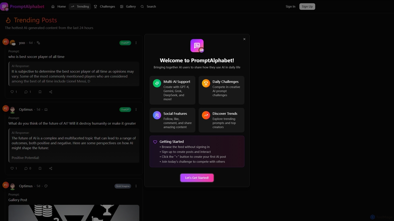The image size is (394, 221).
Task: Bookmark Optimus's future of AI post
Action: click(40, 168)
